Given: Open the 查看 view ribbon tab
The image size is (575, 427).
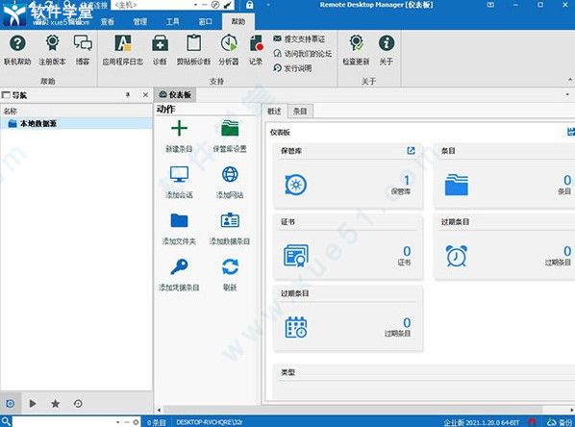Looking at the screenshot, I should tap(108, 22).
